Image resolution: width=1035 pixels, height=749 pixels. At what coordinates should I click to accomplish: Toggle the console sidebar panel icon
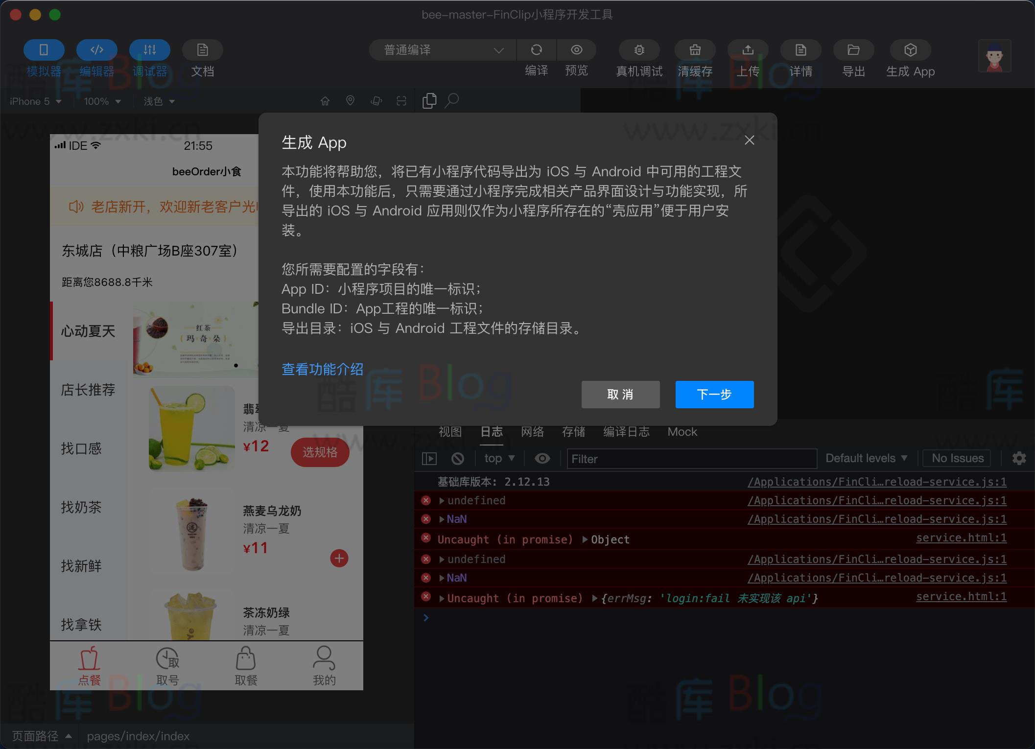pos(429,458)
